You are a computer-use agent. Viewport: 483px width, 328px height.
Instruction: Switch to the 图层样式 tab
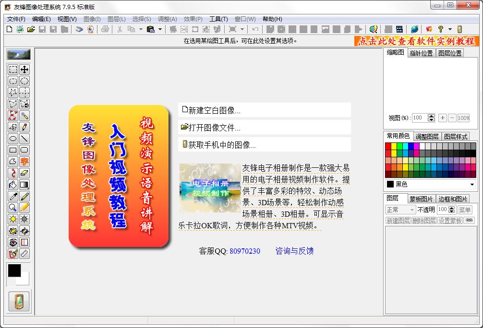(456, 136)
